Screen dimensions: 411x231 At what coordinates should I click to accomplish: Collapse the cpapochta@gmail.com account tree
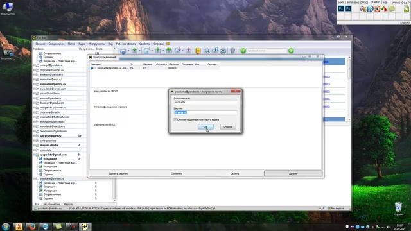(34, 155)
